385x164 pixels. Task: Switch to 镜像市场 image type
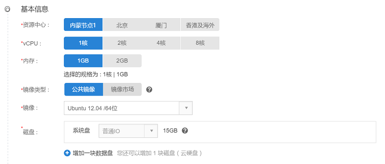(x=122, y=89)
